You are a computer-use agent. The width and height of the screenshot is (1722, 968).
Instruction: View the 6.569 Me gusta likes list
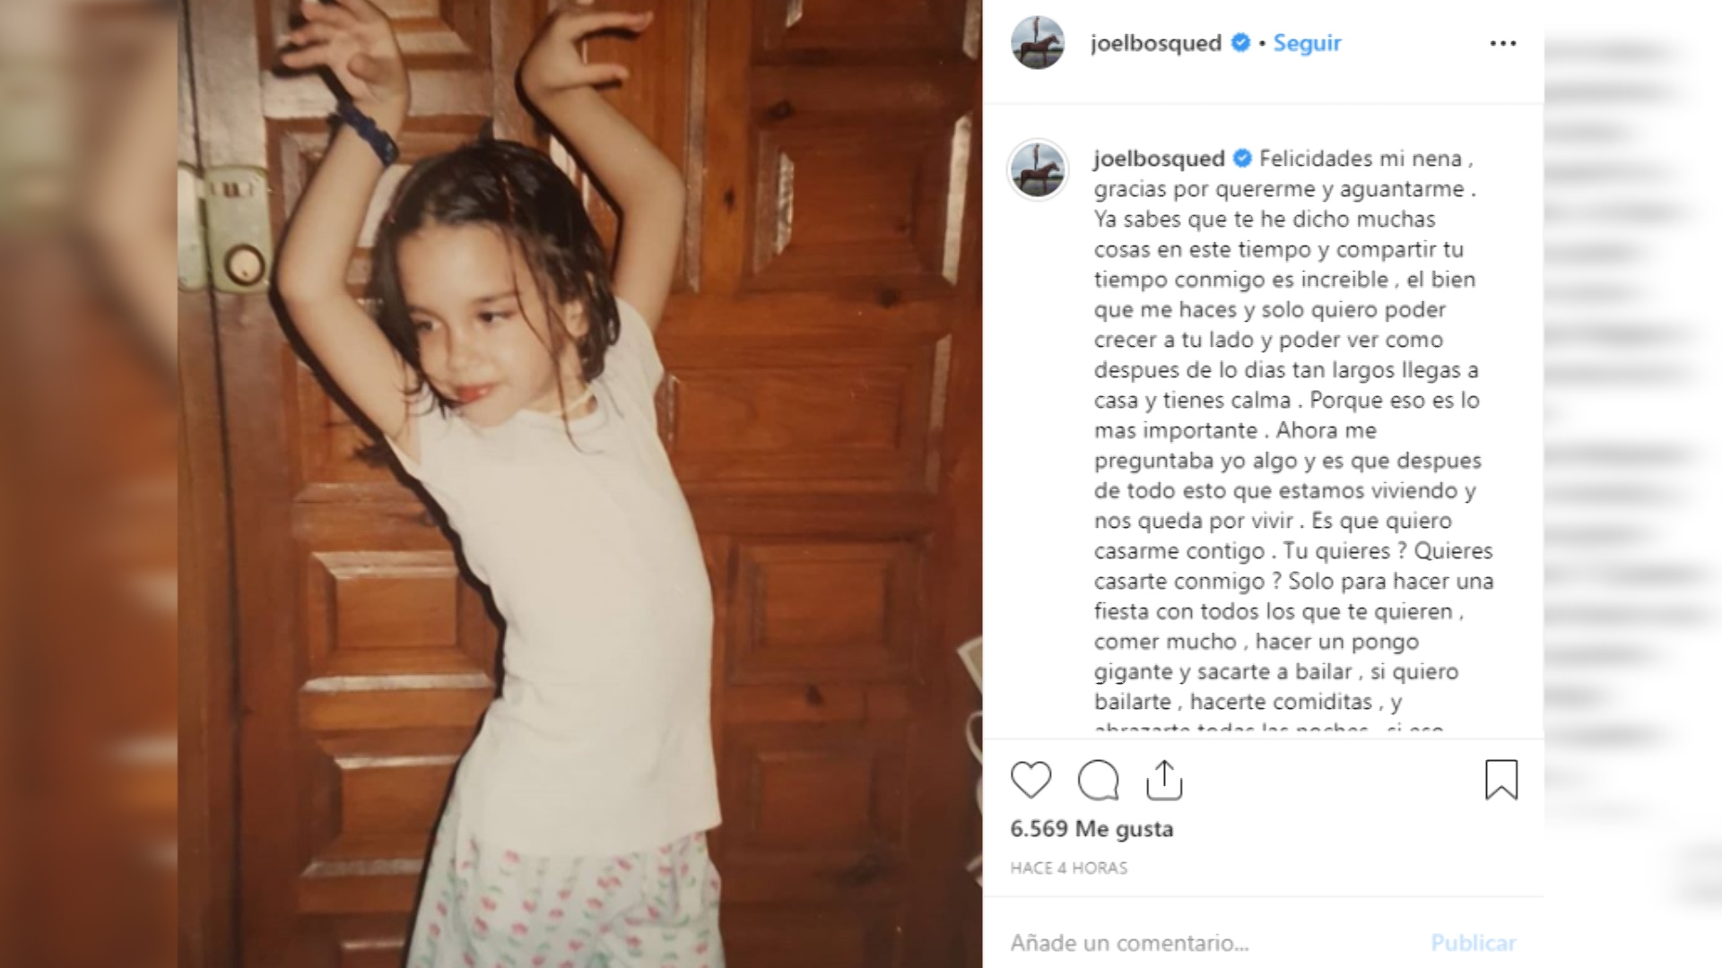tap(1091, 828)
